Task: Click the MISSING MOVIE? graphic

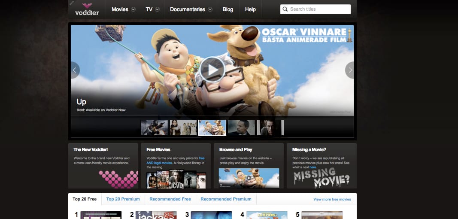Action: 322,178
